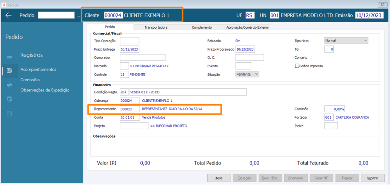Click the Emissão date field
The image size is (390, 186).
tap(369, 15)
